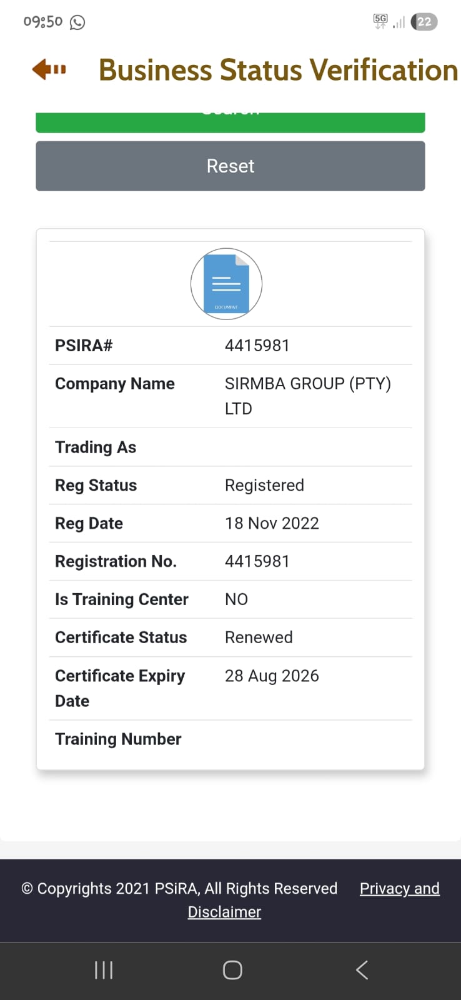Viewport: 461px width, 1000px height.
Task: Tap the orange back arrow icon
Action: pos(49,69)
